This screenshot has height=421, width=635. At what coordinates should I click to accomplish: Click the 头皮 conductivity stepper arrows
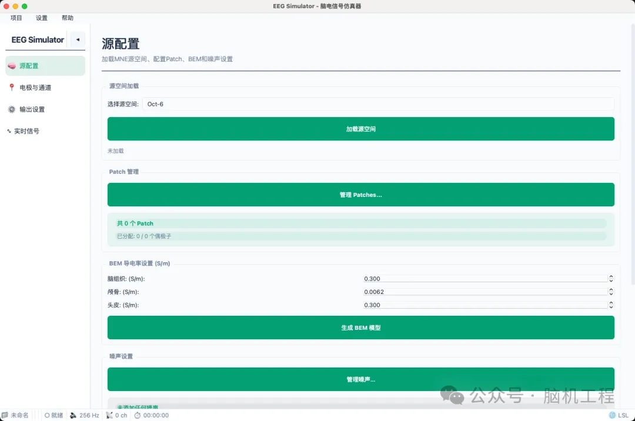pos(611,305)
